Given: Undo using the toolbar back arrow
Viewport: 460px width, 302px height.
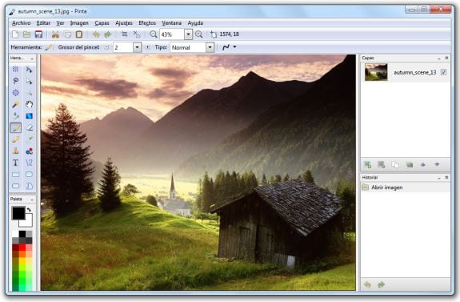Looking at the screenshot, I should (96, 34).
